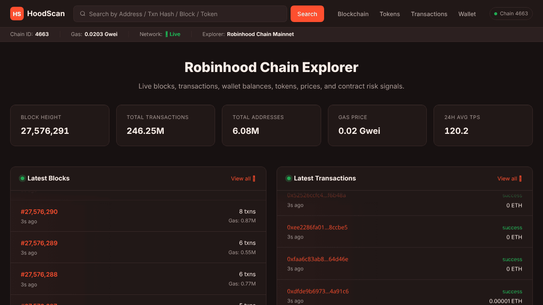Screen dimensions: 543x305
Task: Open transaction 0xfaa6c83ab8...64d46e
Action: (x=318, y=259)
